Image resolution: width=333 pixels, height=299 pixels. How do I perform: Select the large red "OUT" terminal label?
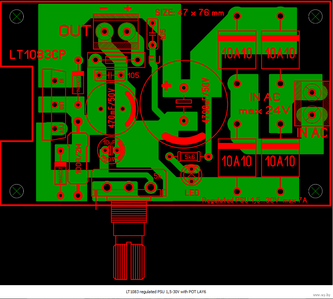click(75, 31)
